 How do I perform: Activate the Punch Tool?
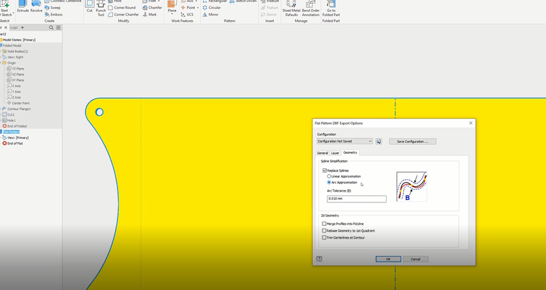coord(101,8)
